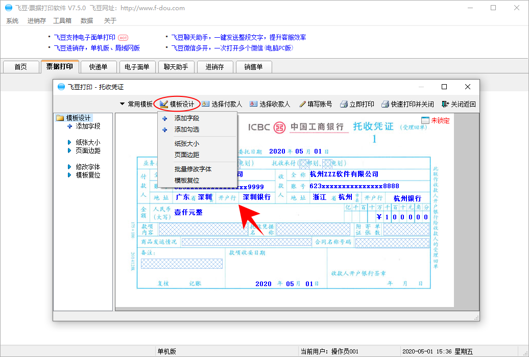Click the arrow icon beside 修改字体 in tree
This screenshot has width=529, height=357.
point(69,167)
